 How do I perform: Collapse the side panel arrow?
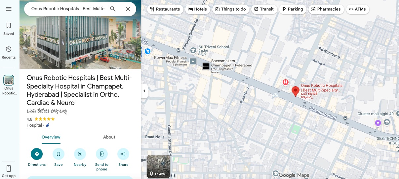(x=144, y=91)
